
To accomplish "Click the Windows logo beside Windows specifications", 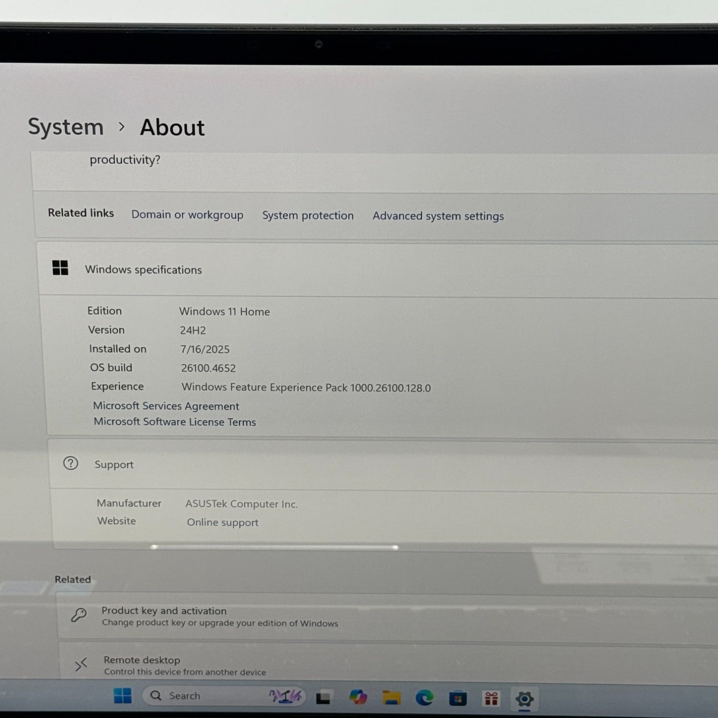I will point(60,268).
